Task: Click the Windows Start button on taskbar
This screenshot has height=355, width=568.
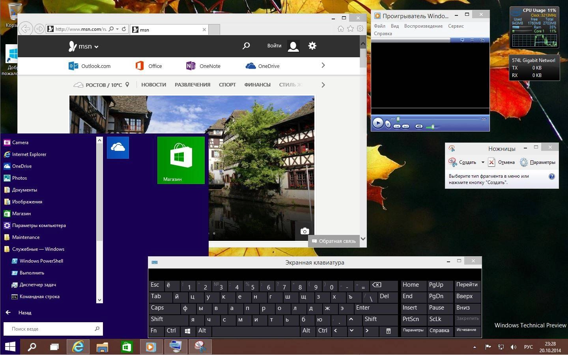Action: (10, 347)
